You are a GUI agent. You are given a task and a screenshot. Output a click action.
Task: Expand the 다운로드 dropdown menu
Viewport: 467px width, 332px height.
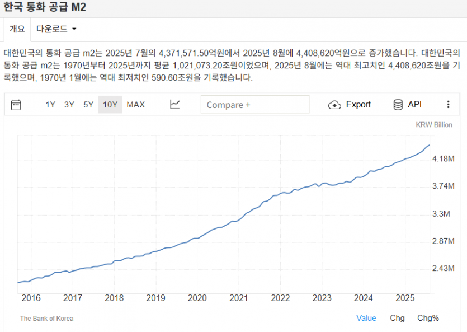click(x=56, y=29)
